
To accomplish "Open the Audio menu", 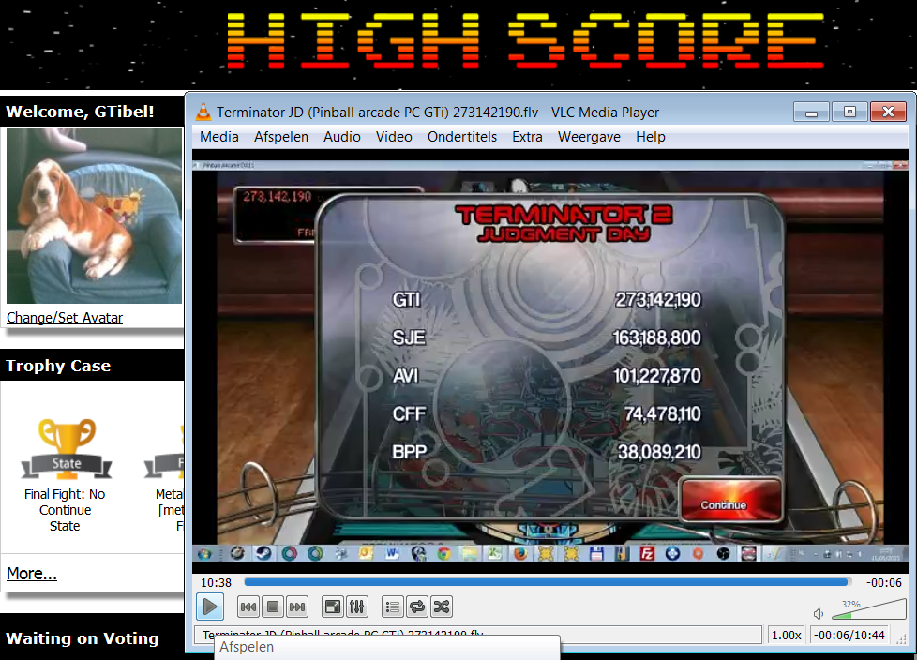I will (342, 137).
